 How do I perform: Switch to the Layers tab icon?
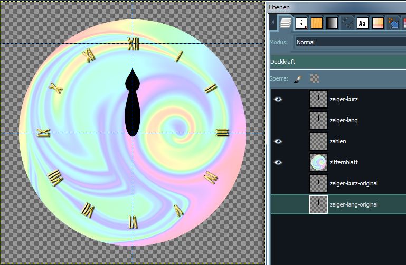click(x=286, y=23)
